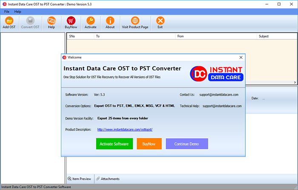Maximize the main application window
Image resolution: width=298 pixels, height=190 pixels.
[279, 4]
